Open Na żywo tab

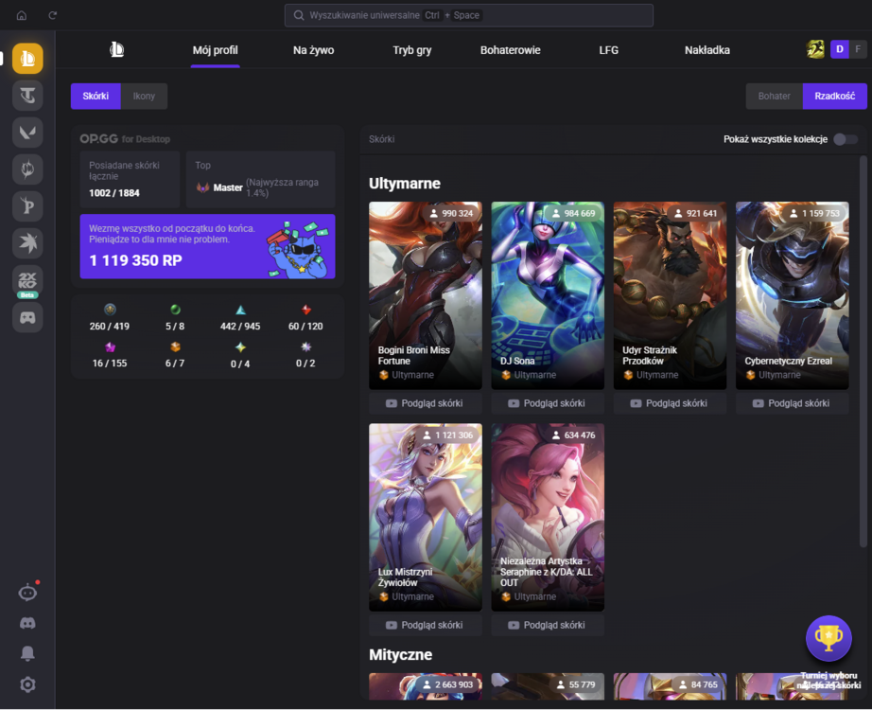click(314, 50)
